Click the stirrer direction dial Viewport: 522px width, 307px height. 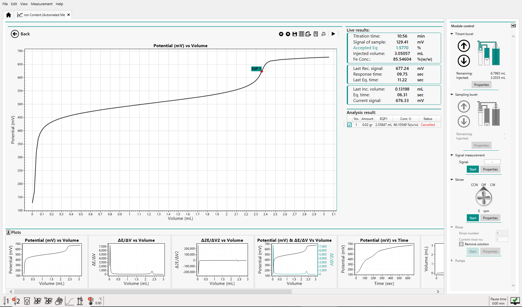[483, 197]
